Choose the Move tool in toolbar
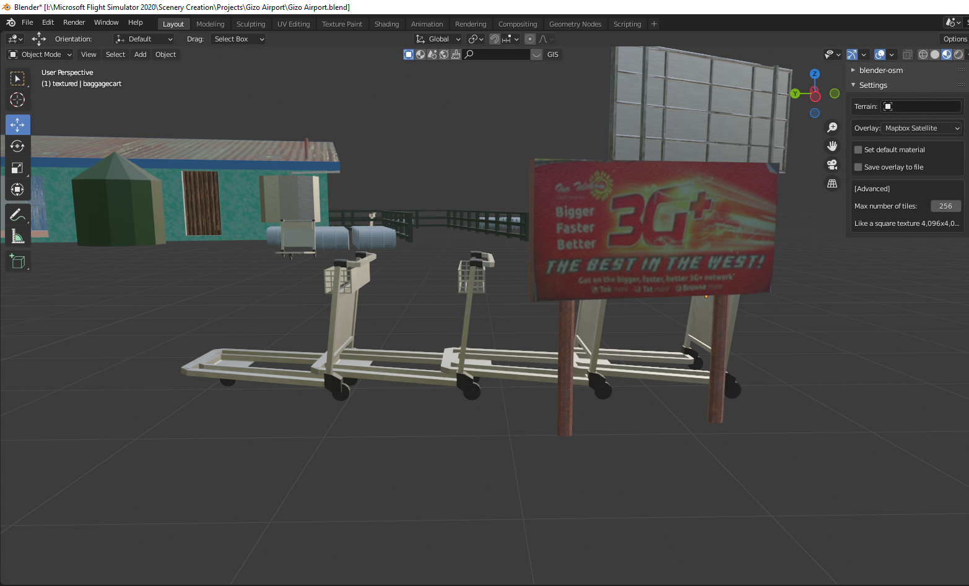 click(x=17, y=125)
